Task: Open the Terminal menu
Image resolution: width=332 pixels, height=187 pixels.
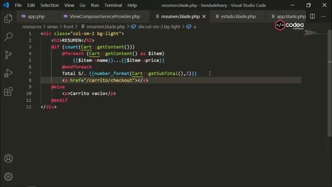Action: [x=113, y=5]
